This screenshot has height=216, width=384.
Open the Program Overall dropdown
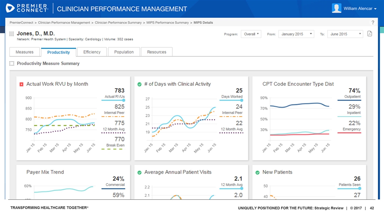(251, 34)
